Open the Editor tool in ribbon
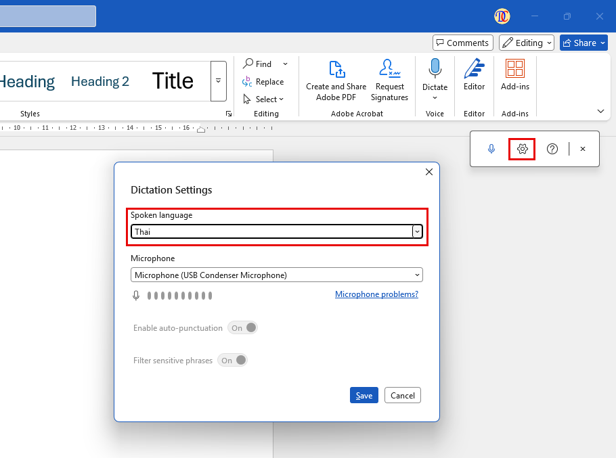Screen dimensions: 616x458 [474, 74]
